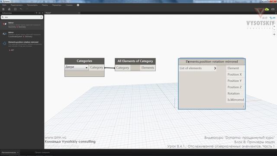Viewport: 277px width, 156px height.
Task: Open the Settings menu
Action: coord(57,5)
